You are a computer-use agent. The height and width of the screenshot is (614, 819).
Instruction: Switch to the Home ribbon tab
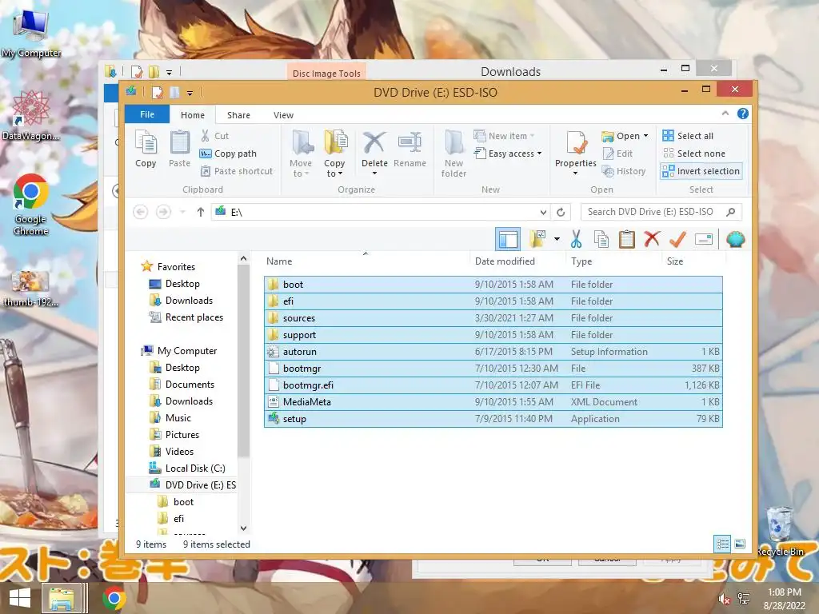(193, 115)
